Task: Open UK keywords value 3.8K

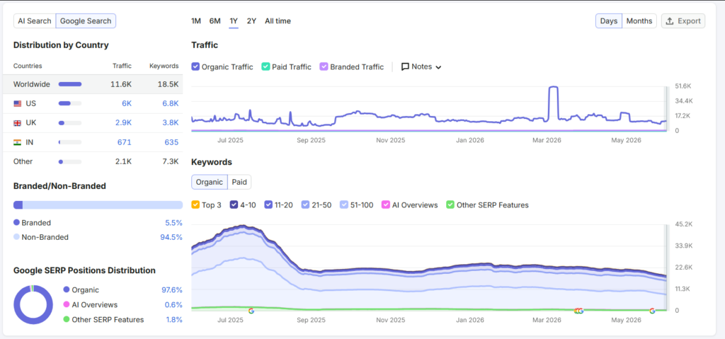Action: tap(170, 123)
